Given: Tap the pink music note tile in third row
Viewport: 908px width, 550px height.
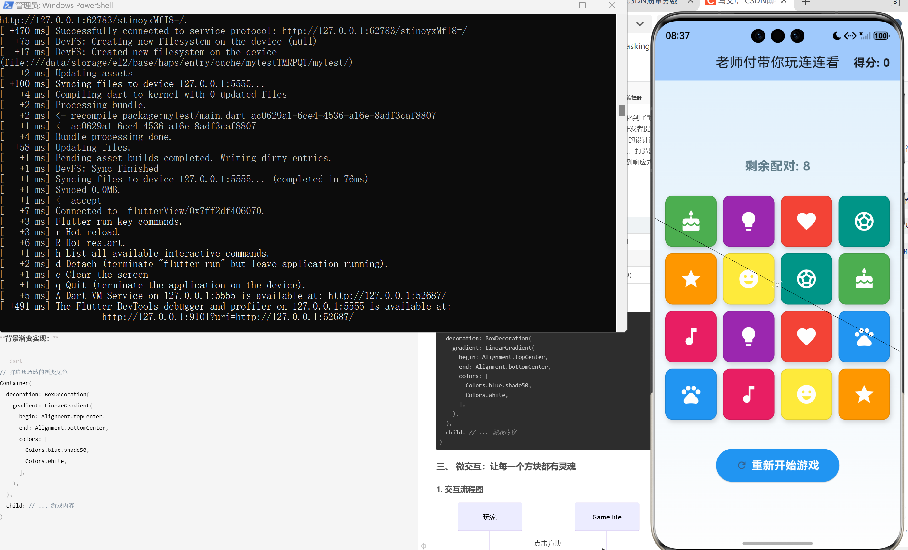Looking at the screenshot, I should pos(691,336).
